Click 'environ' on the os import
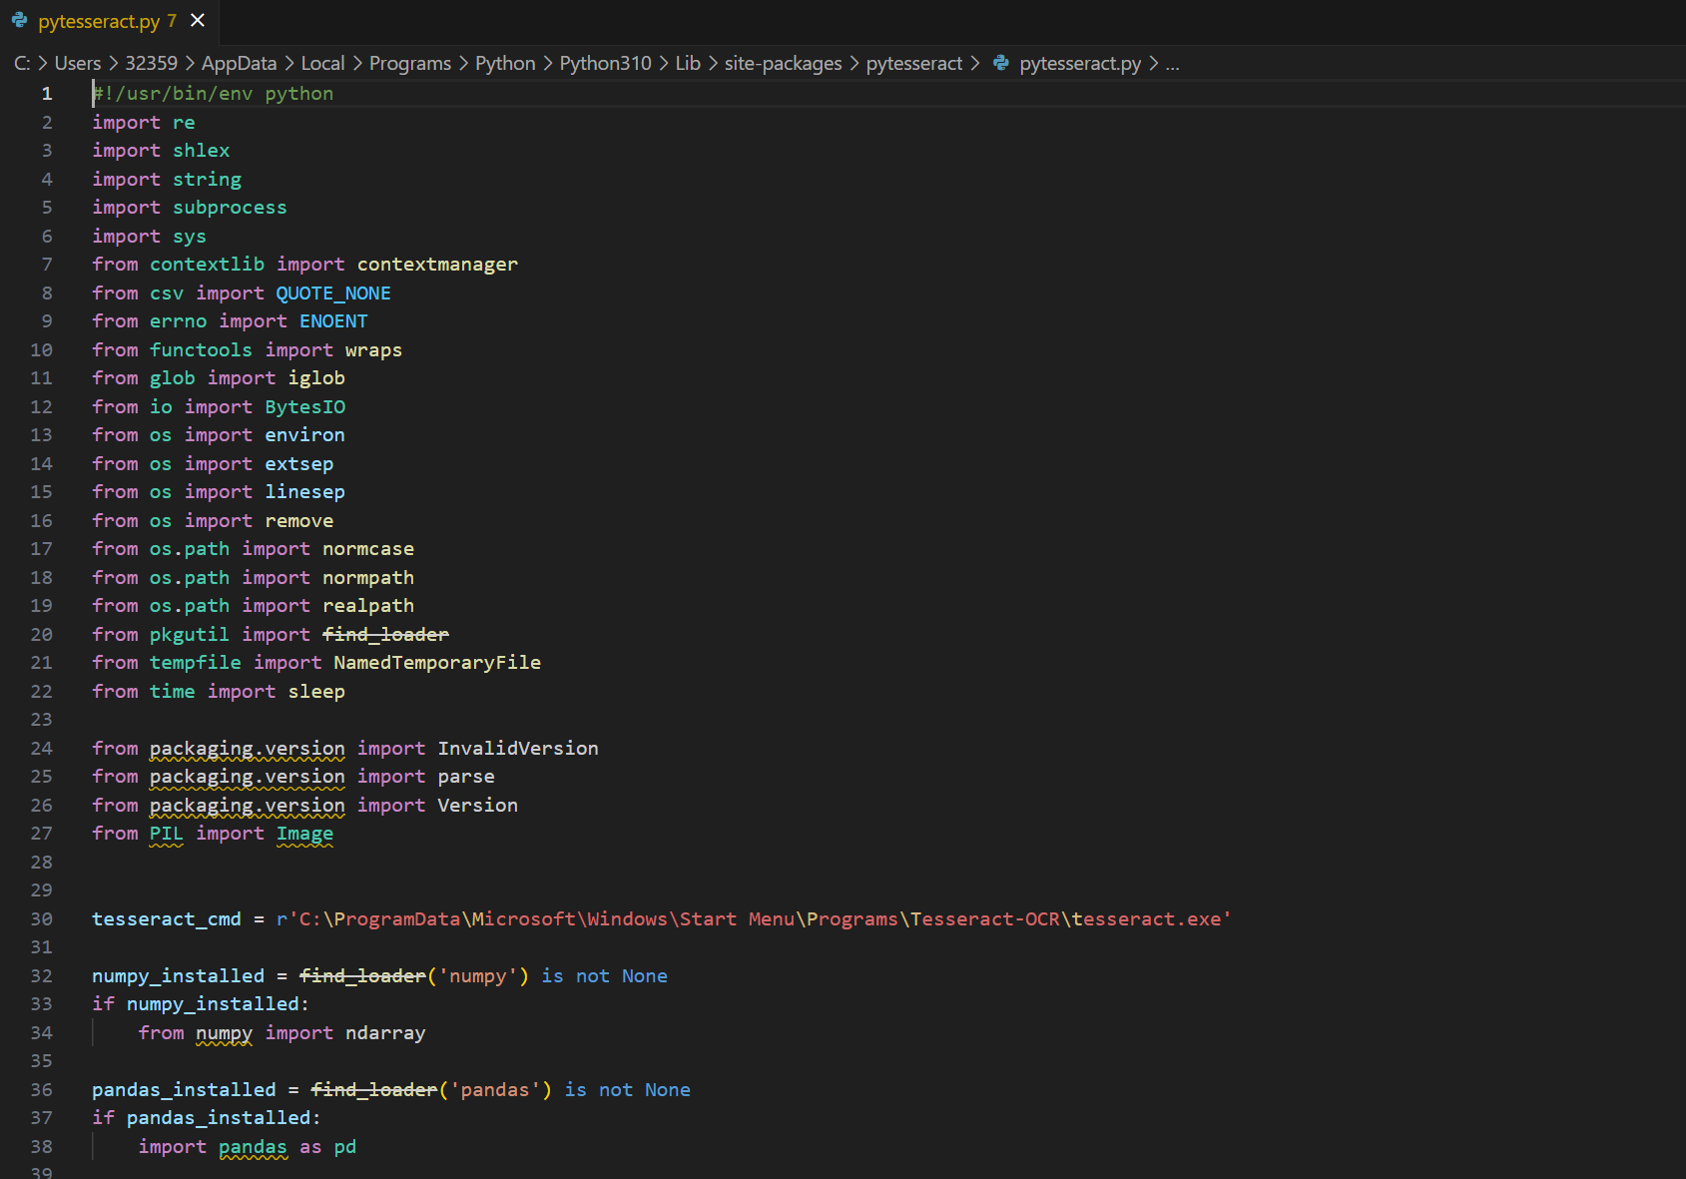The width and height of the screenshot is (1686, 1179). (304, 434)
